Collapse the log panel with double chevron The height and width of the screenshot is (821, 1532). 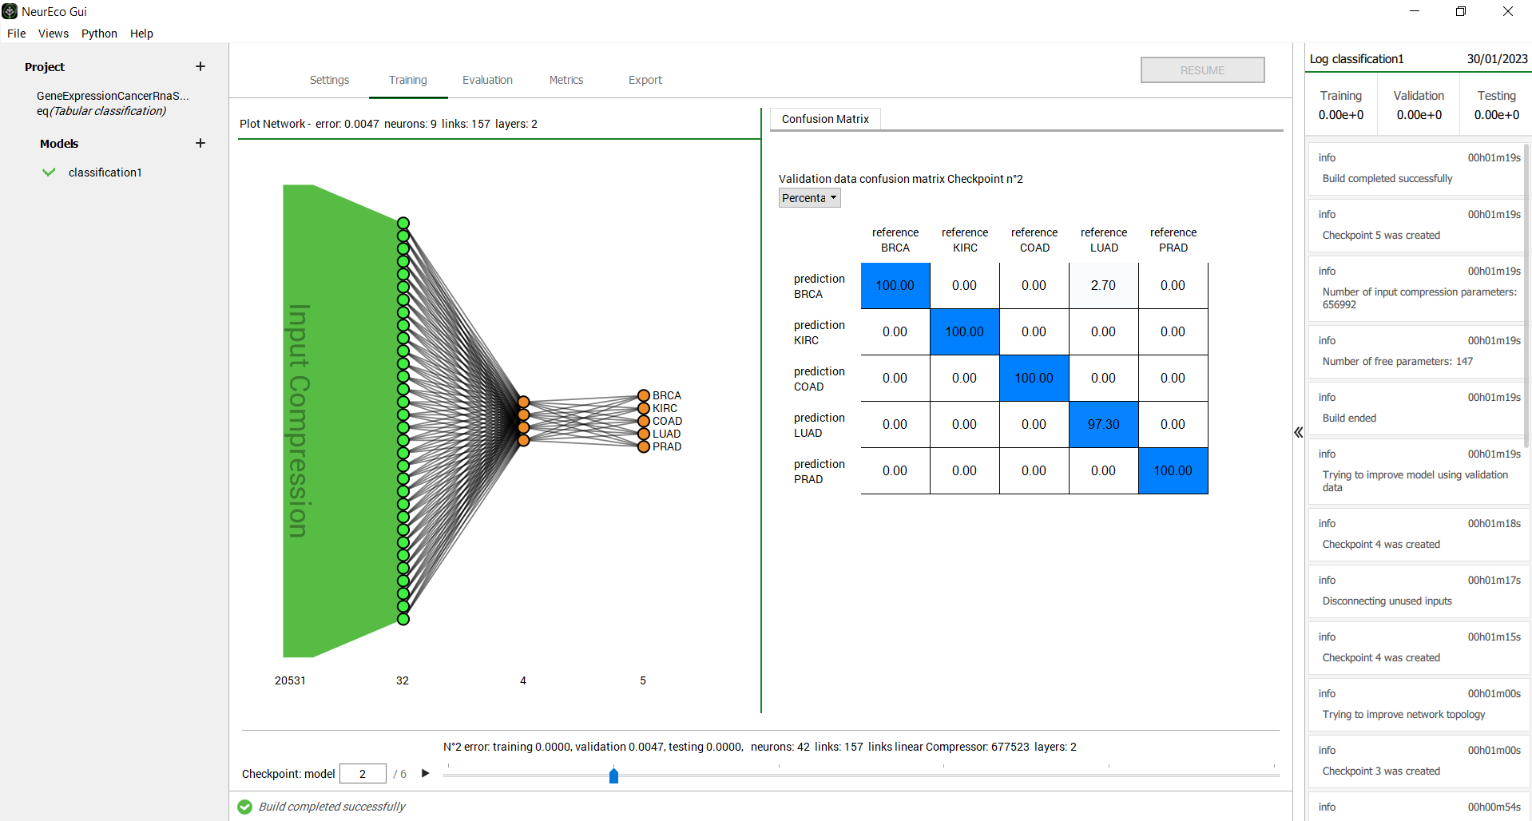(1298, 433)
